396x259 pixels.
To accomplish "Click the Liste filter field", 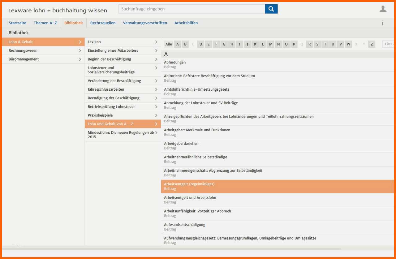I will click(x=388, y=44).
